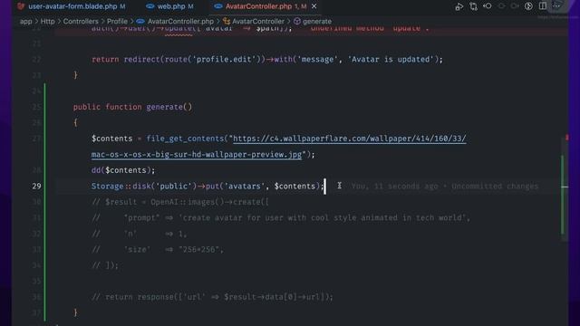Viewport: 580px width, 326px height.
Task: Click the green minimap scrollbar region
Action: pyautogui.click(x=563, y=196)
